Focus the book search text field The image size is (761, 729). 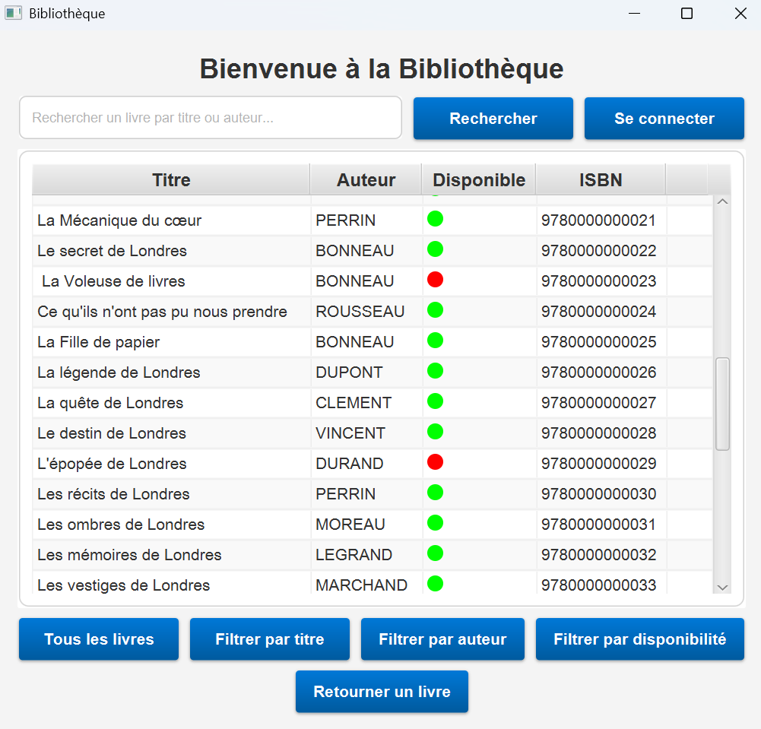click(210, 118)
